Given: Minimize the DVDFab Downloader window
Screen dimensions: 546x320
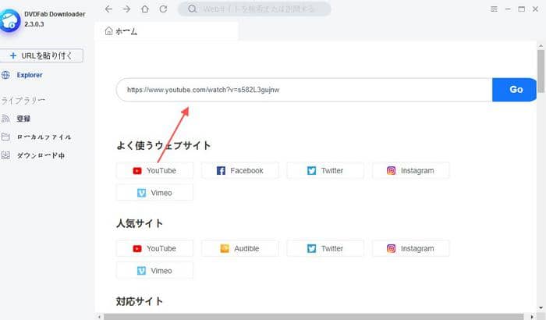Looking at the screenshot, I should tap(508, 9).
